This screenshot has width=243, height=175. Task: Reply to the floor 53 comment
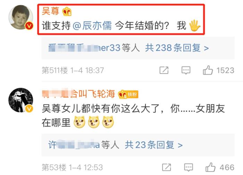(188, 167)
